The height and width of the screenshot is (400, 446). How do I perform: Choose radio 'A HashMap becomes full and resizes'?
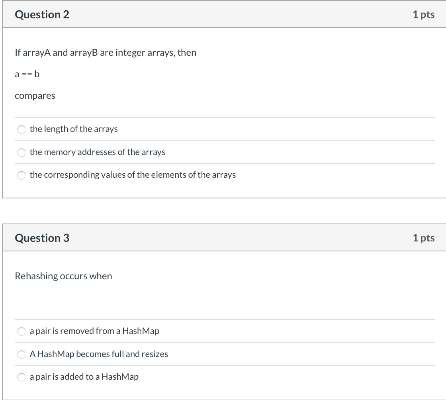pos(22,355)
